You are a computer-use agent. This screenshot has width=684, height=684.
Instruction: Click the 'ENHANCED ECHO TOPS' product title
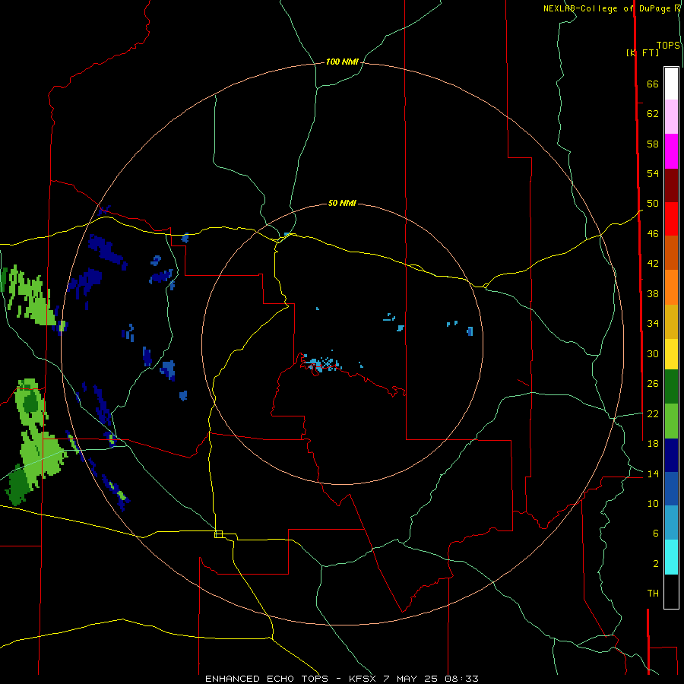pos(267,679)
